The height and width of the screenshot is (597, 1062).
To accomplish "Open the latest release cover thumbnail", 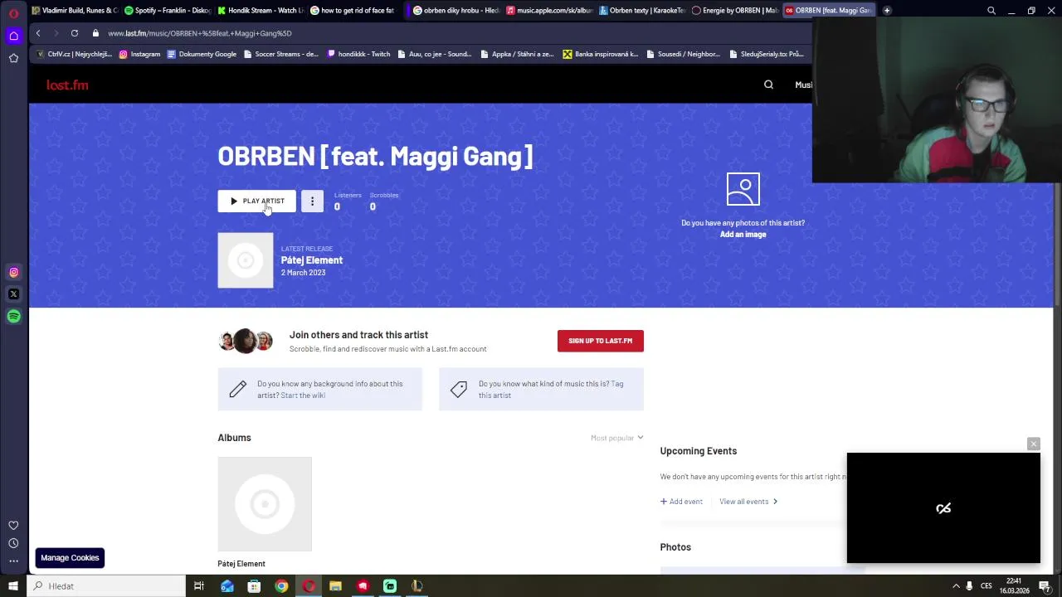I will pos(246,260).
